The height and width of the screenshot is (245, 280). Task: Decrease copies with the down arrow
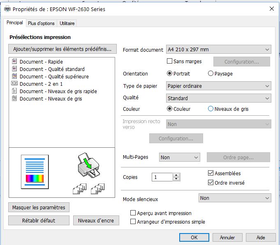pos(176,179)
